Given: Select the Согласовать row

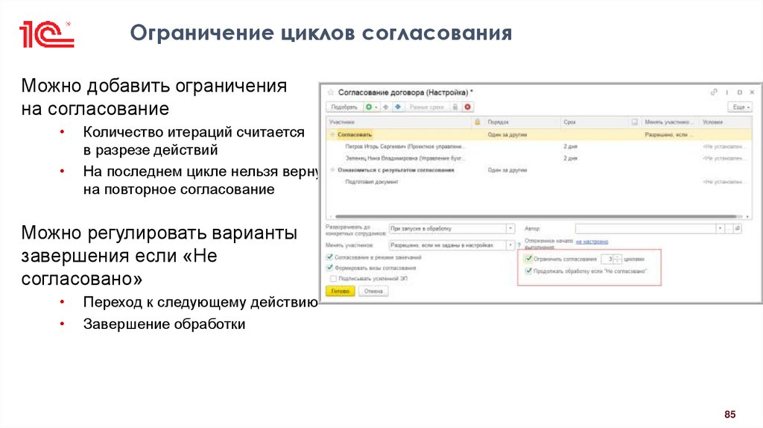Looking at the screenshot, I should [x=538, y=134].
